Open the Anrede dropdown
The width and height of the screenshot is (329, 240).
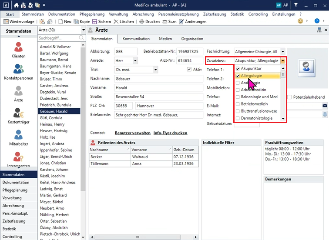(135, 60)
